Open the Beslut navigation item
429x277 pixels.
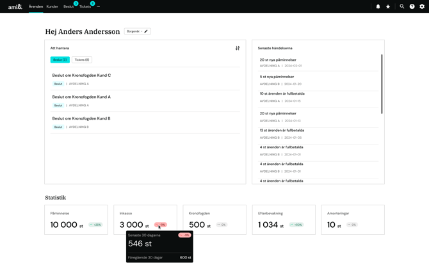(69, 6)
